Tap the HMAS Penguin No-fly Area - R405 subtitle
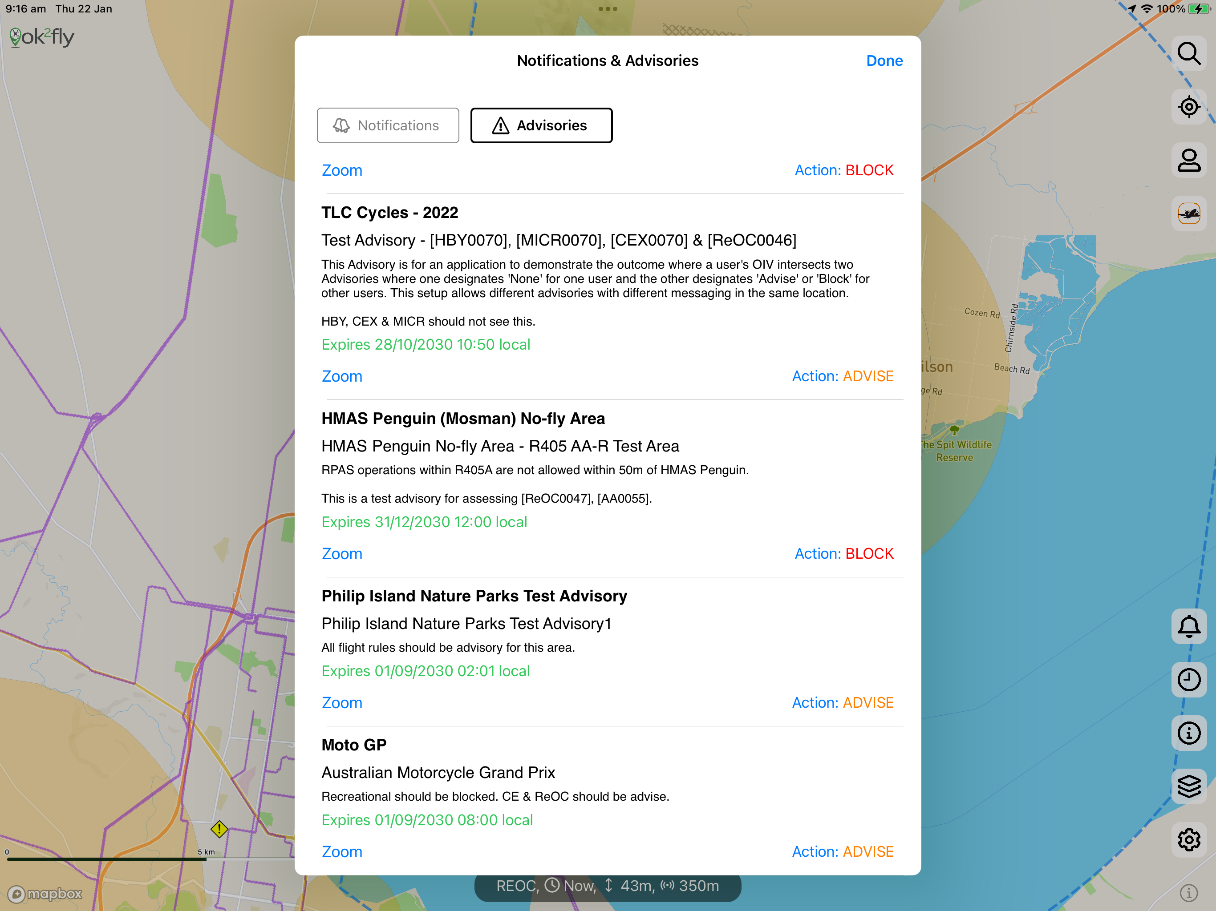The height and width of the screenshot is (911, 1216). [500, 446]
